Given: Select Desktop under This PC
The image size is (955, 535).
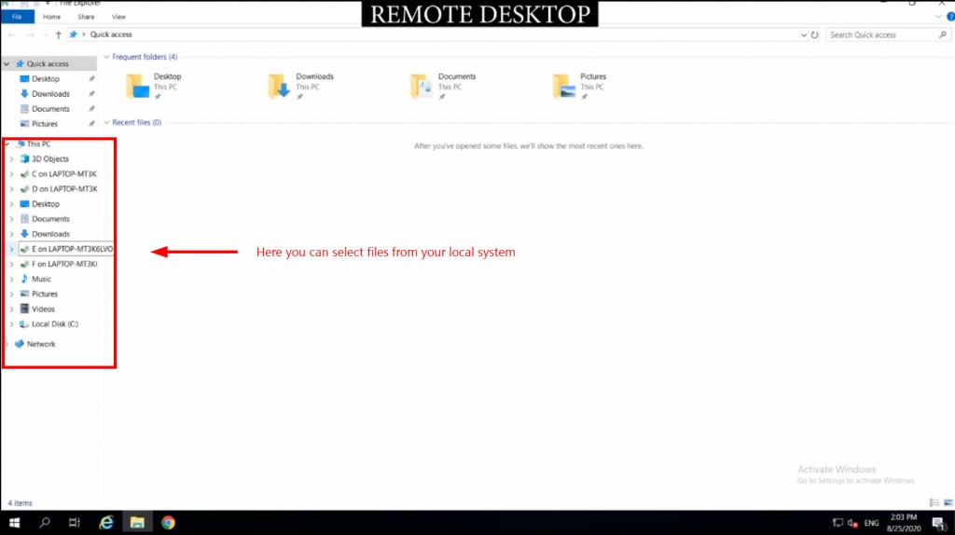Looking at the screenshot, I should click(x=46, y=204).
